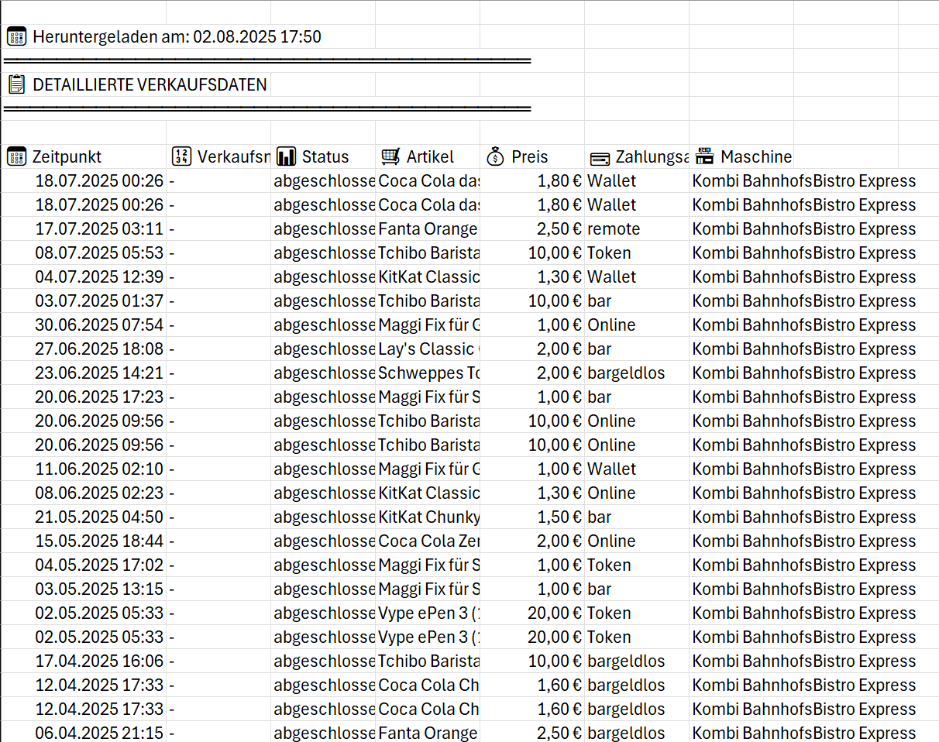Screen dimensions: 939x742
Task: Click the calendar icon beside 'Heruntergeladen am'
Action: [15, 37]
